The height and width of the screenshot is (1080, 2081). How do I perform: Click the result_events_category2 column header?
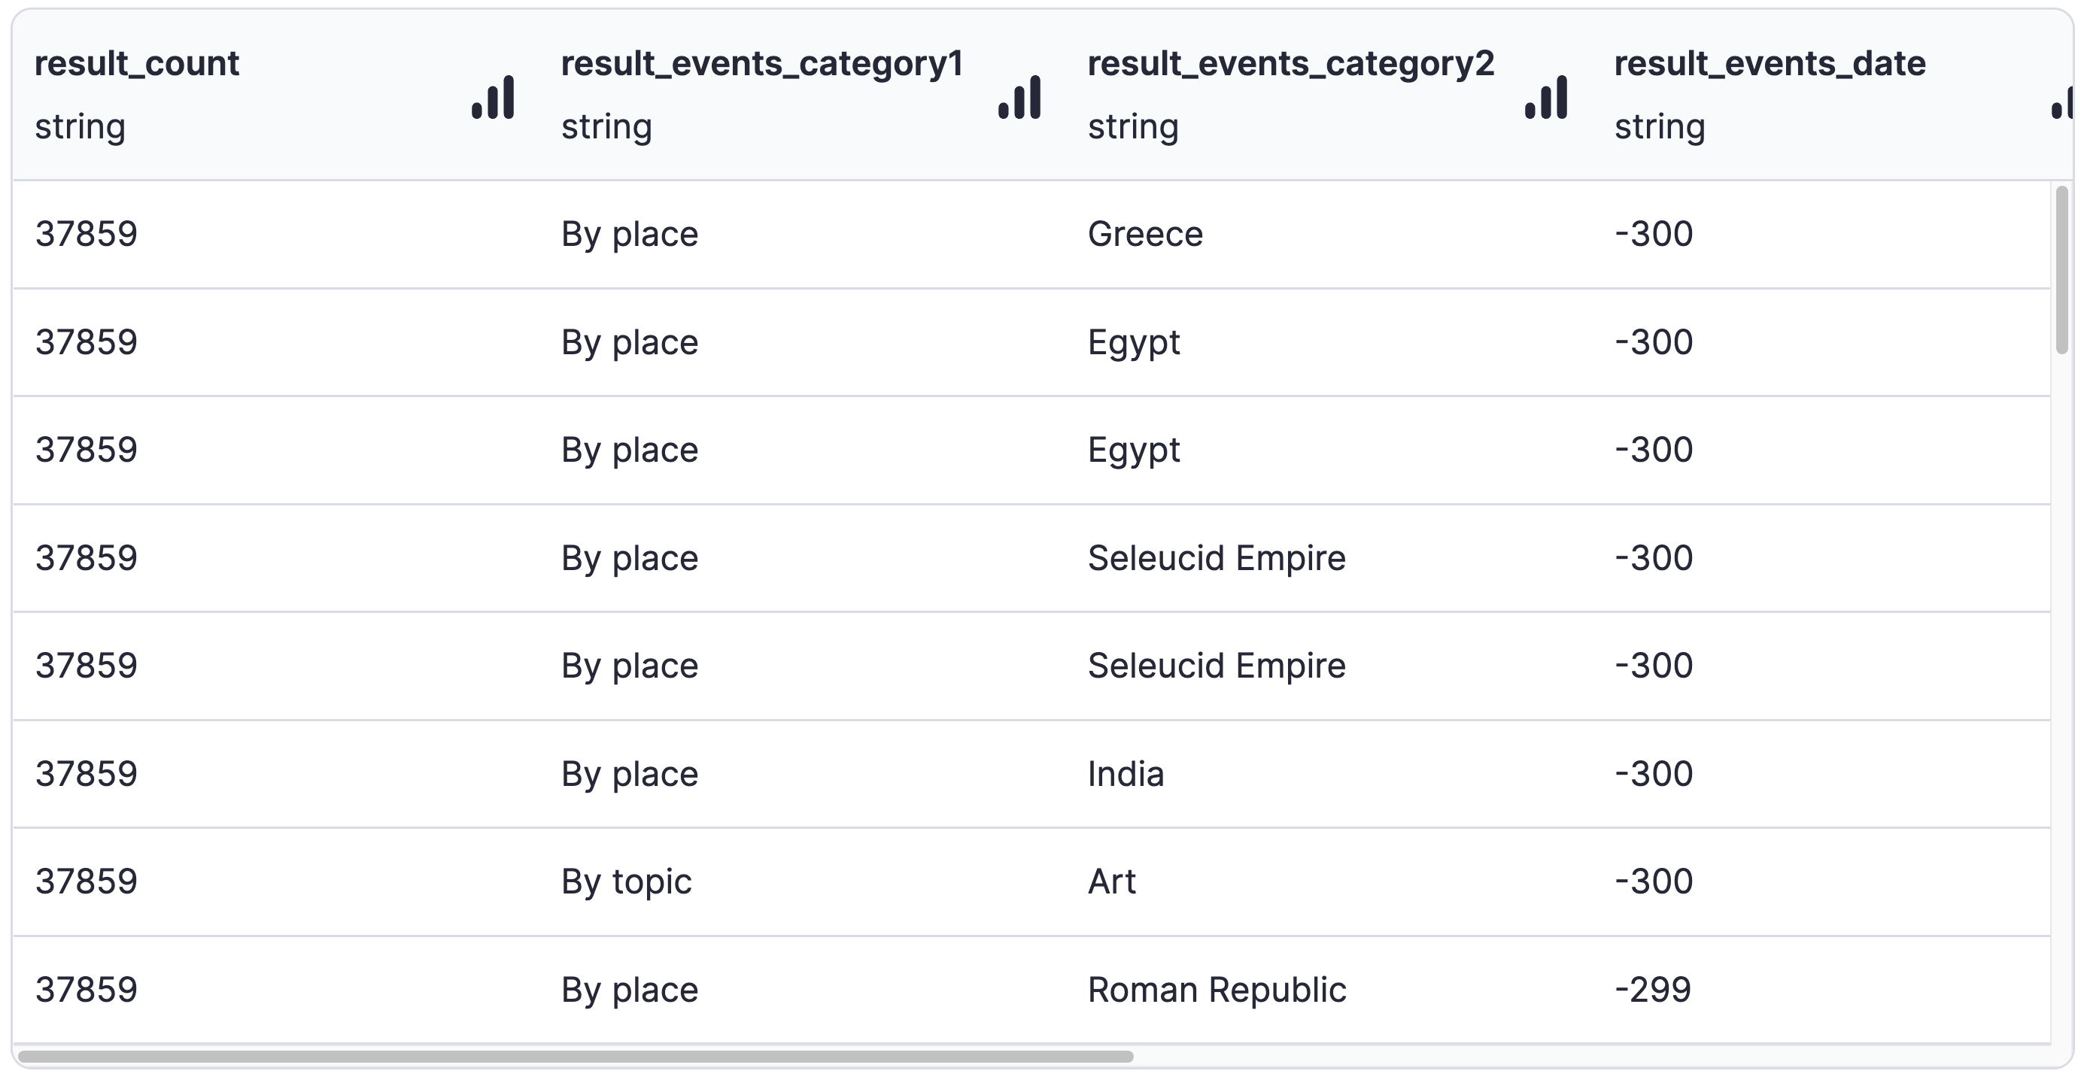(x=1290, y=64)
